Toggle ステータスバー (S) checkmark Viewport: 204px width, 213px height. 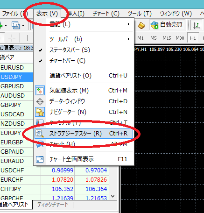(x=40, y=50)
